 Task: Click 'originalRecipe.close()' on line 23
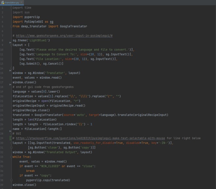tap(31, 110)
